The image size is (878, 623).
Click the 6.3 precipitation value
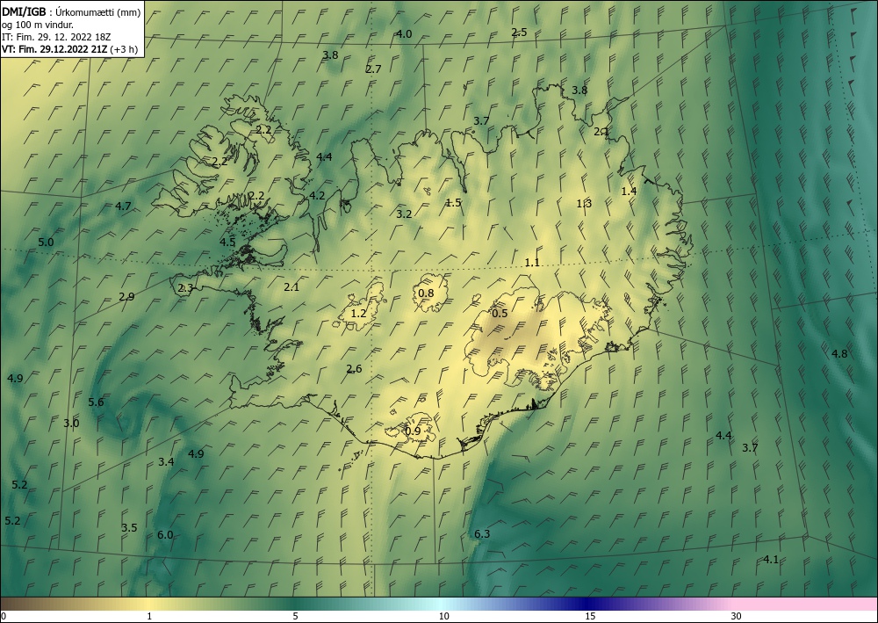482,533
